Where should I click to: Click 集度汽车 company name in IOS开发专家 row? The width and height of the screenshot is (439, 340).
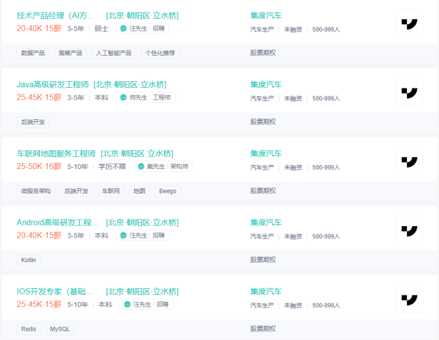tap(266, 291)
